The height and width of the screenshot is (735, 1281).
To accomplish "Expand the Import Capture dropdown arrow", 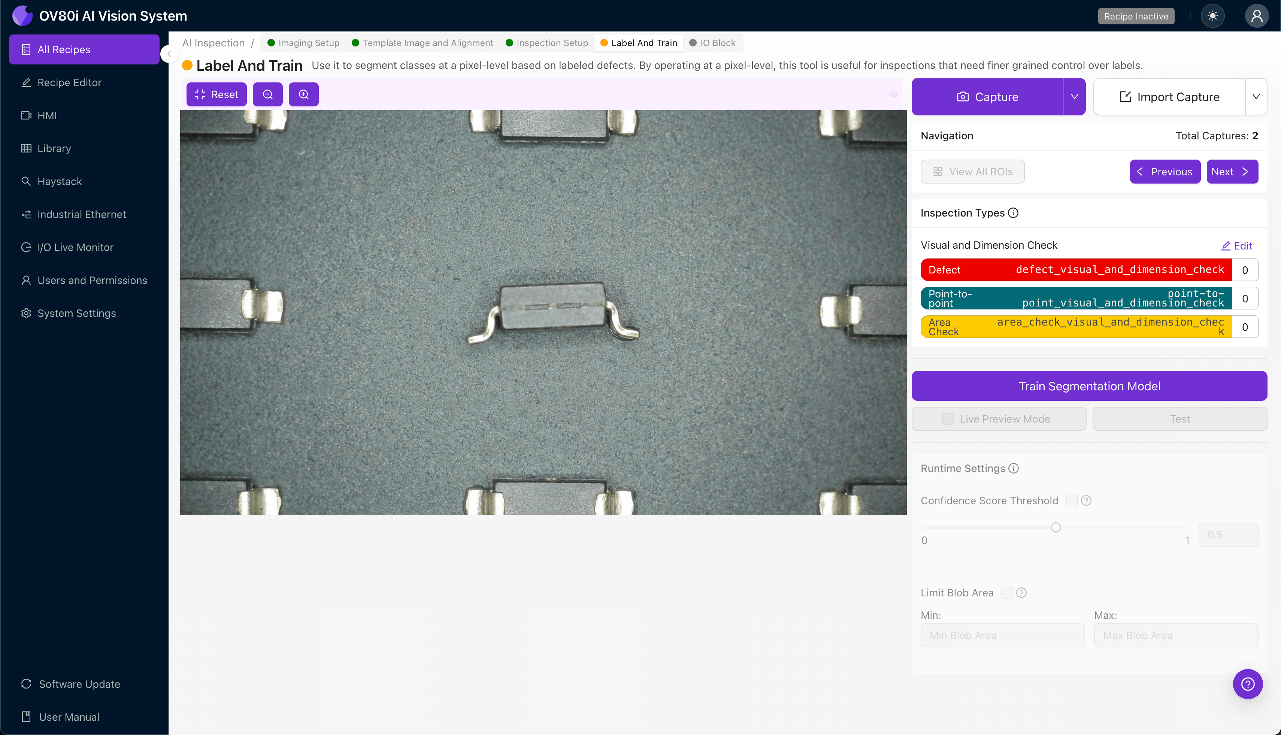I will [1256, 97].
